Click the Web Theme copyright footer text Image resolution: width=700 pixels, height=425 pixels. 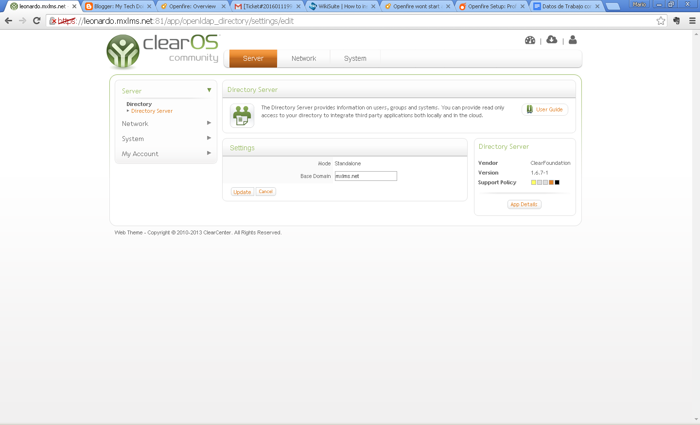(x=198, y=232)
